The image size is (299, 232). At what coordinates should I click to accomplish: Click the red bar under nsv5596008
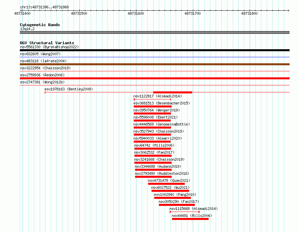152,121
